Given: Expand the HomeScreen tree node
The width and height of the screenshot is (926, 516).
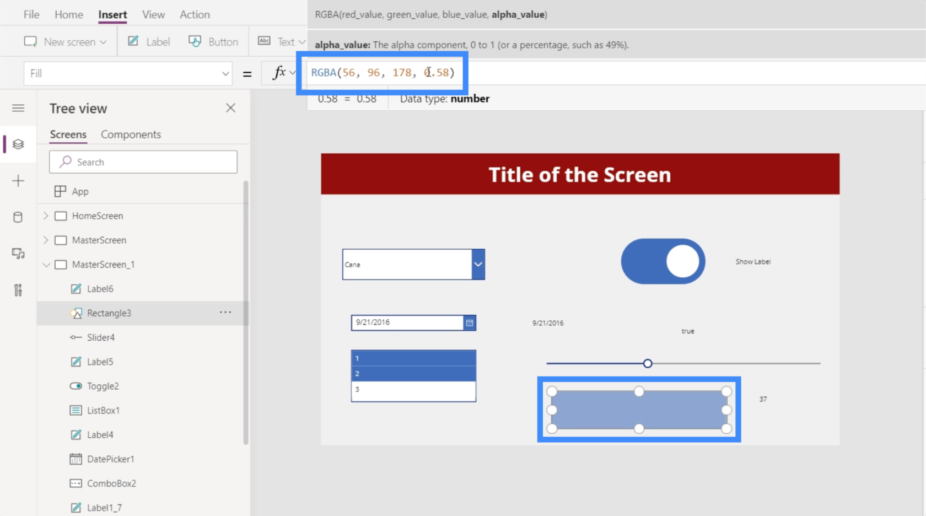Looking at the screenshot, I should pos(46,216).
